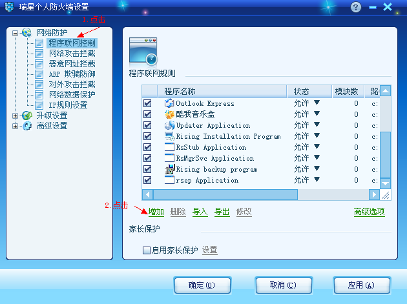Collapse the 网络防护 tree node
Screen dimensions: 407x304
[x=15, y=33]
